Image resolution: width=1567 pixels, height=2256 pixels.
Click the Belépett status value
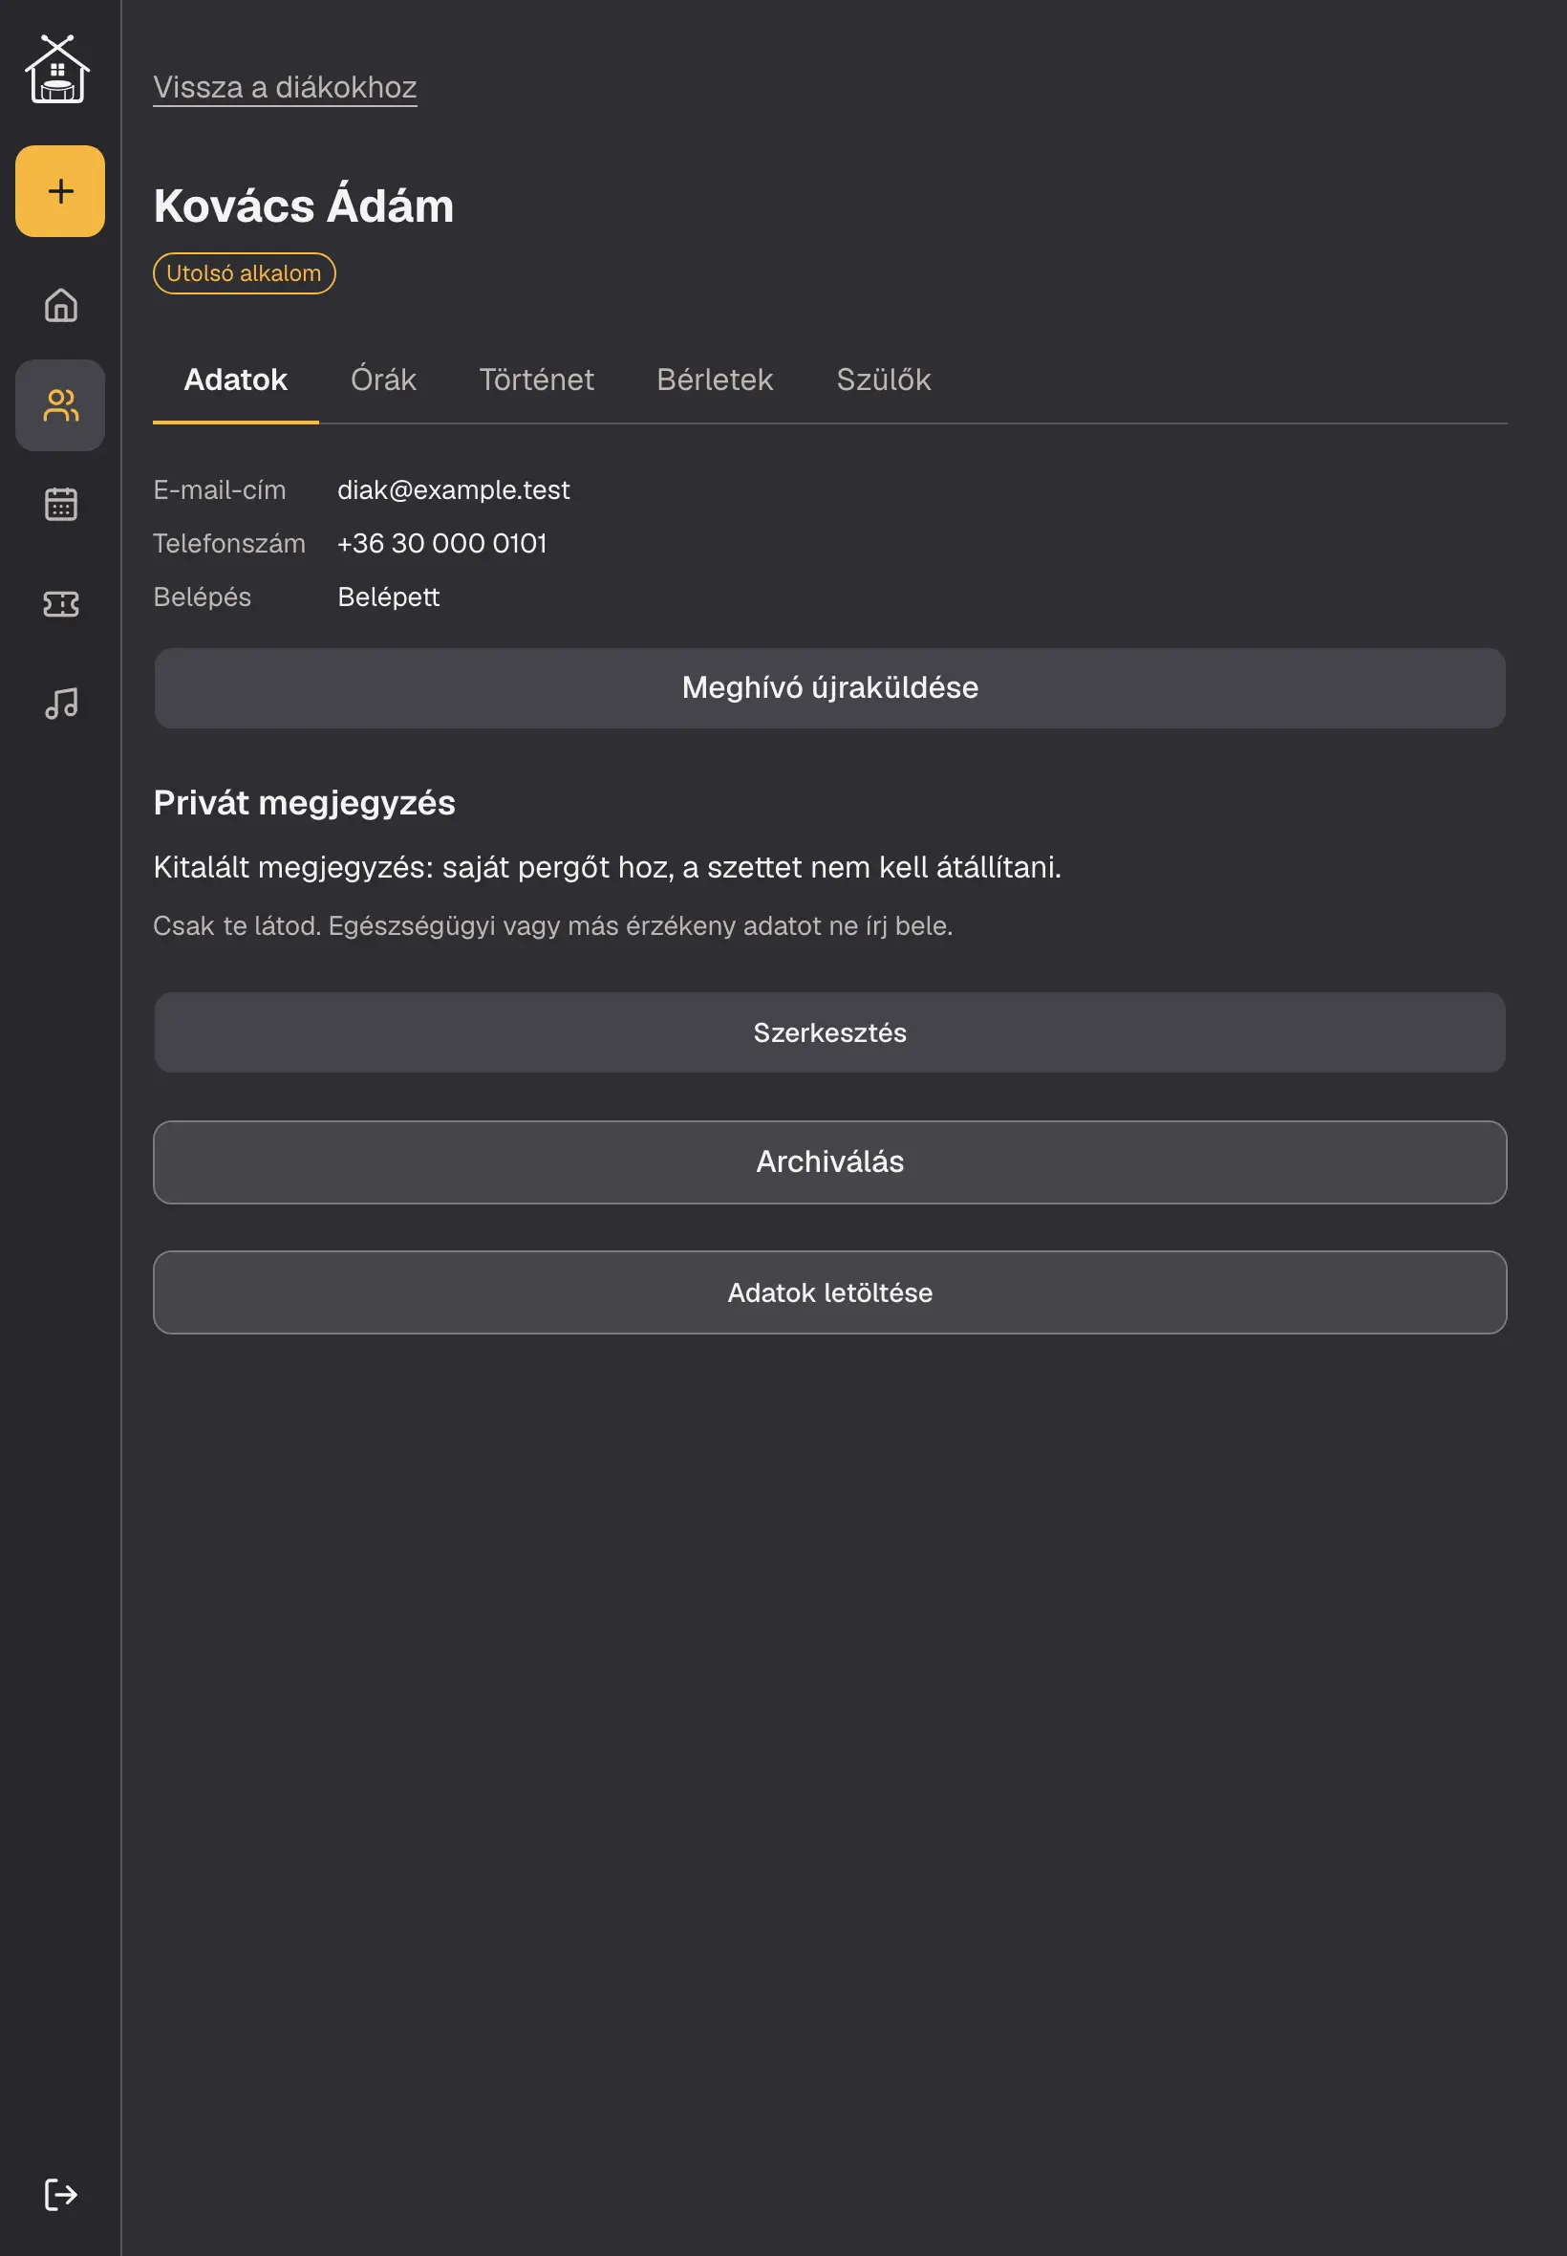click(x=389, y=597)
